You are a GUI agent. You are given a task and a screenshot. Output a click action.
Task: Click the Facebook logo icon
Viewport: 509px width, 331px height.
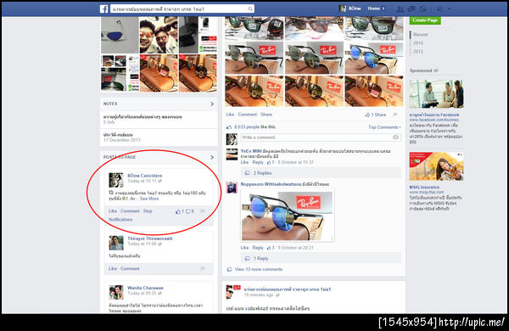103,8
